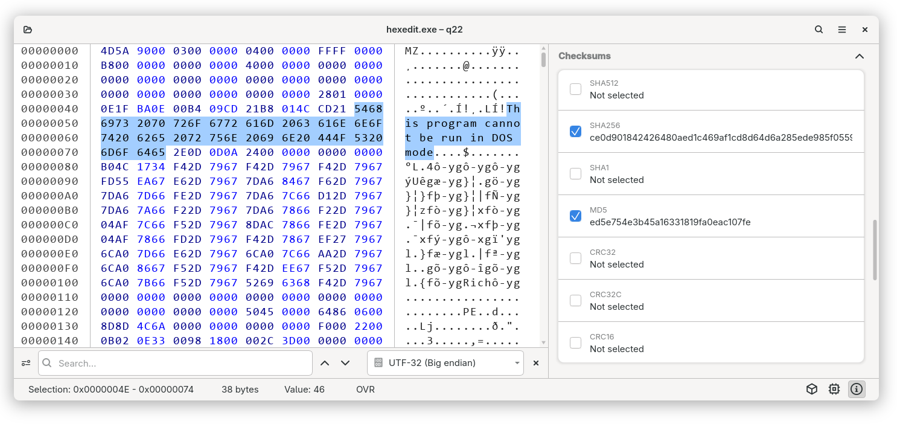Go to previous search match
Viewport: 897px width, 424px height.
[325, 363]
